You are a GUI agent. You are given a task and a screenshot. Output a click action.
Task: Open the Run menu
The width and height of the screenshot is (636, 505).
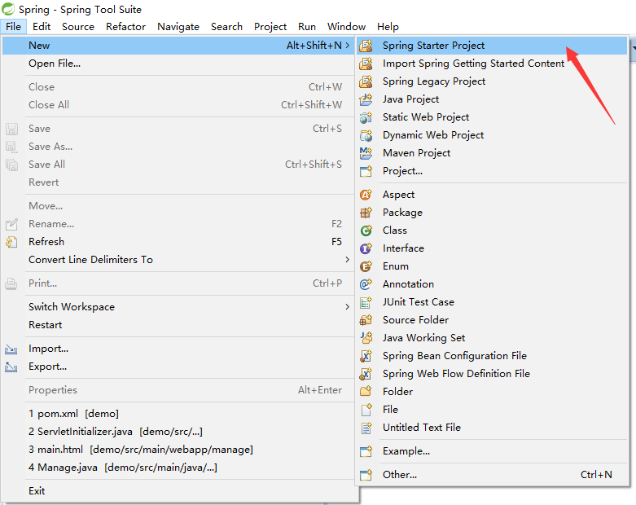click(307, 27)
